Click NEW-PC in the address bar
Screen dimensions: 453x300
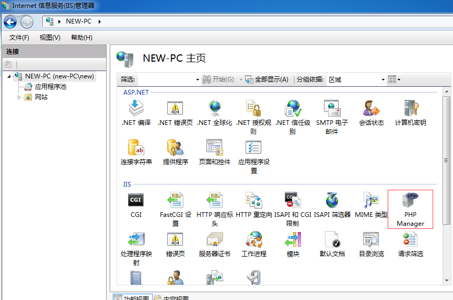(78, 21)
